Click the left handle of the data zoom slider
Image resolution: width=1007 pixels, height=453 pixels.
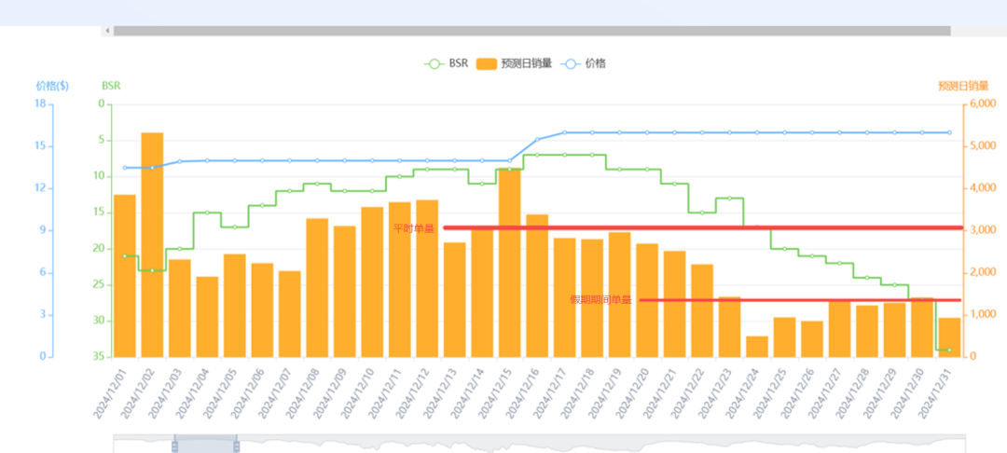[174, 445]
